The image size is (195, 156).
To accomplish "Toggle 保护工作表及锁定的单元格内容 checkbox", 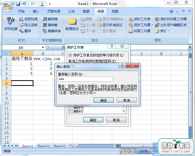I will (70, 55).
